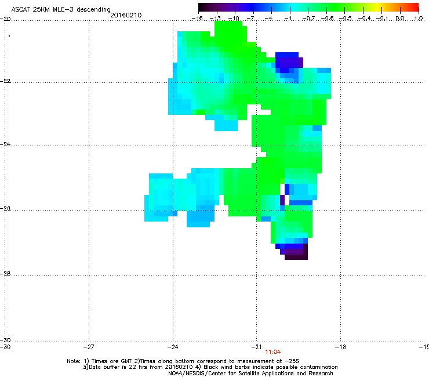Click the 1.0 label on the color bar
429x377 pixels.
(x=419, y=19)
